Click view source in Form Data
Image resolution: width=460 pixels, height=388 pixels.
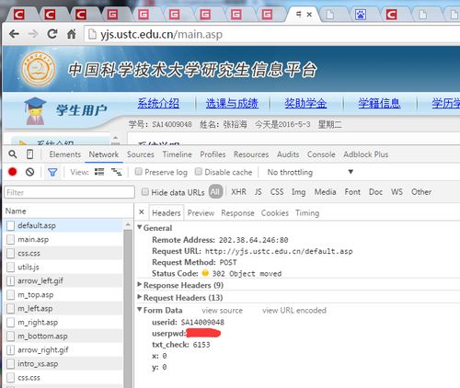tap(223, 311)
